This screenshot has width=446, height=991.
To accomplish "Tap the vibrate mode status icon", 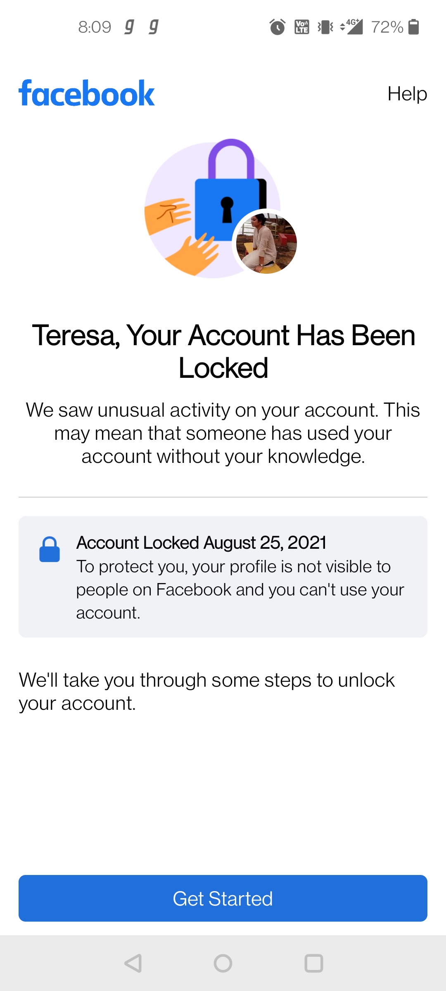I will [325, 27].
